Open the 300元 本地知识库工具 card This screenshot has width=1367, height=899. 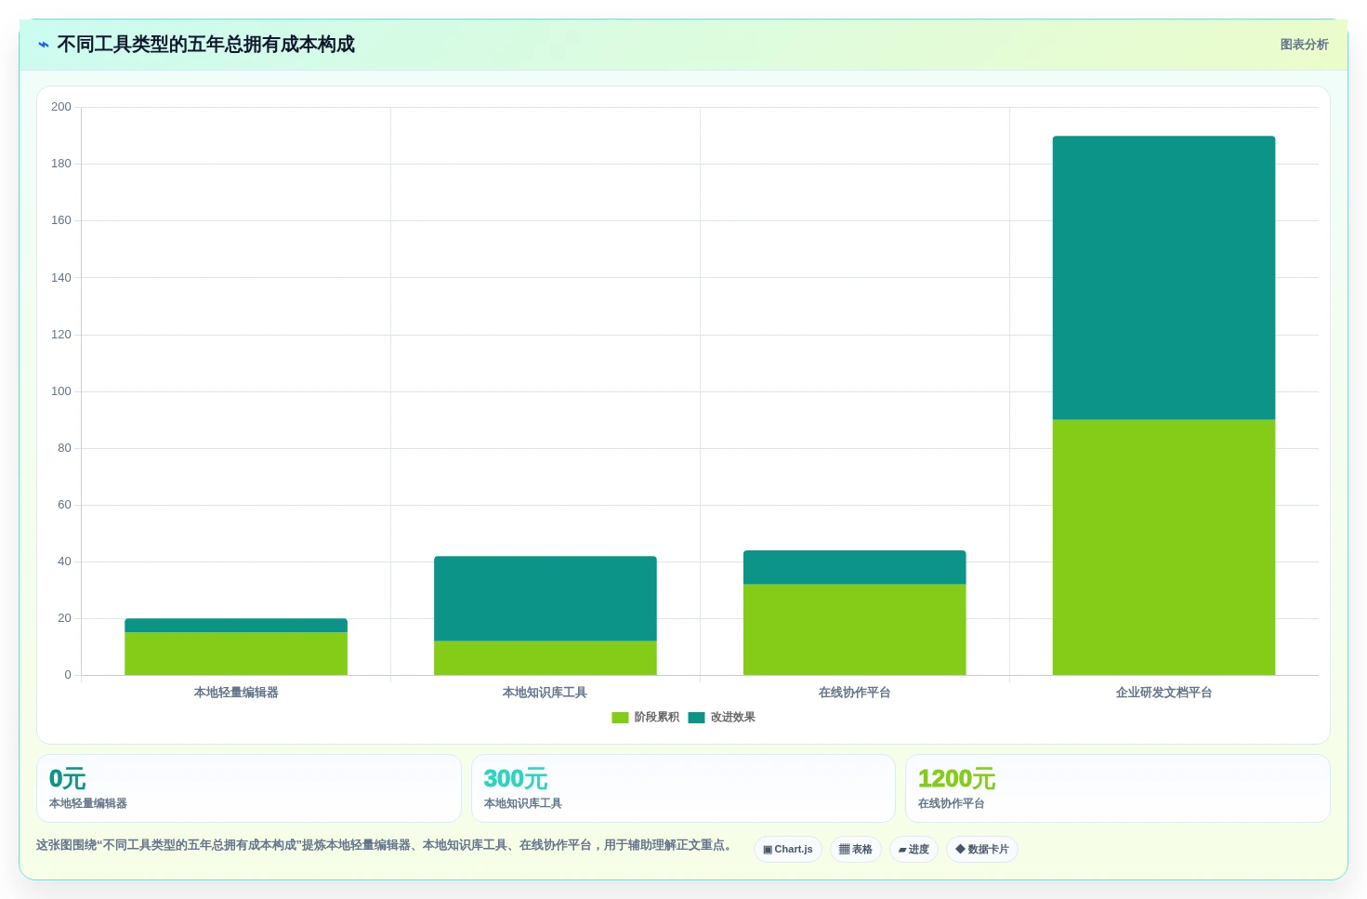coord(683,788)
